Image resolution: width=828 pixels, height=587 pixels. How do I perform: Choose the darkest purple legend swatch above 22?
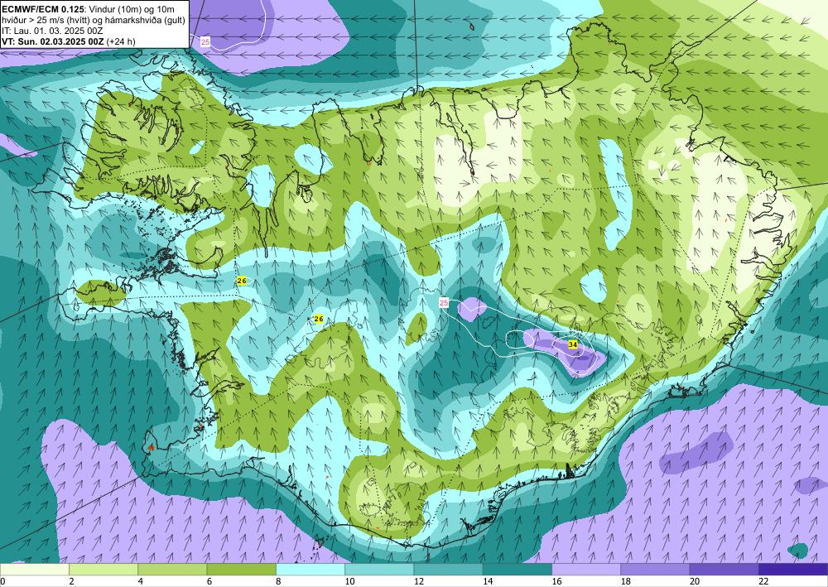click(793, 570)
